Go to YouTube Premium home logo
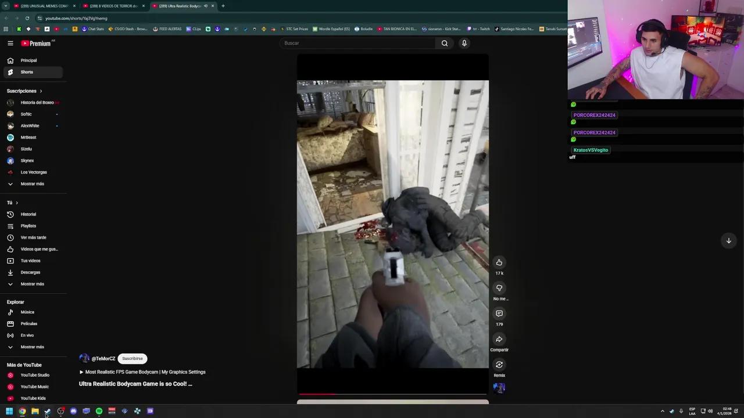The height and width of the screenshot is (418, 744). 37,44
